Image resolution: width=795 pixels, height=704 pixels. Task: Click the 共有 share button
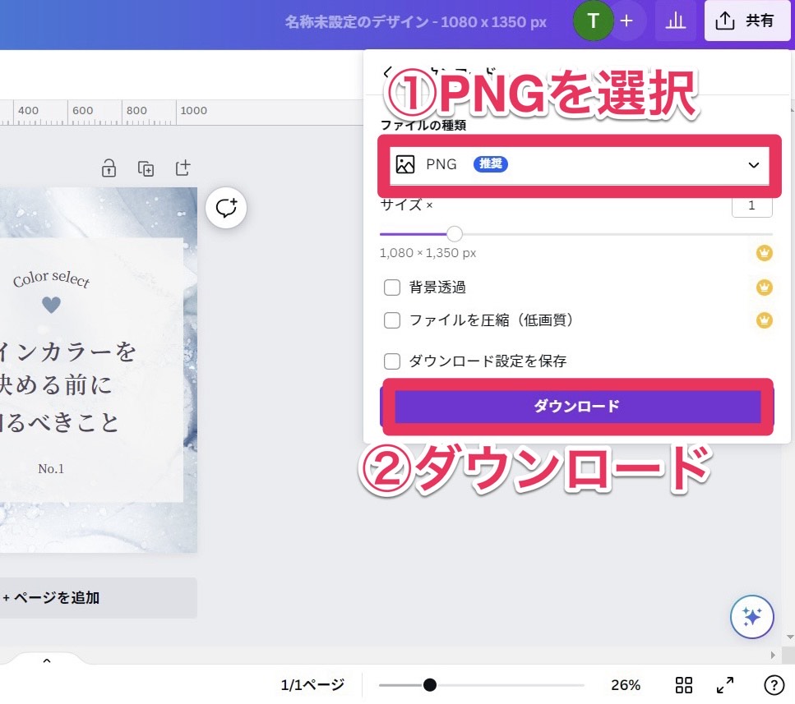click(747, 21)
